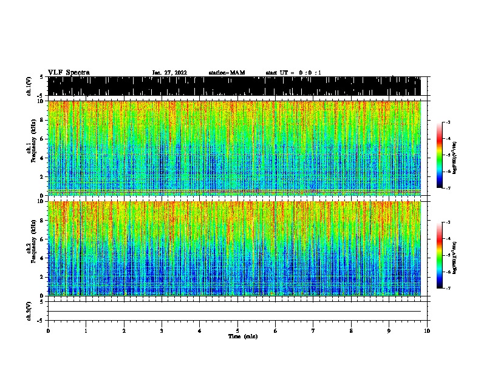Click the ch.2 frequency tick label "2"
Screen dimensions: 481x371
(41, 277)
